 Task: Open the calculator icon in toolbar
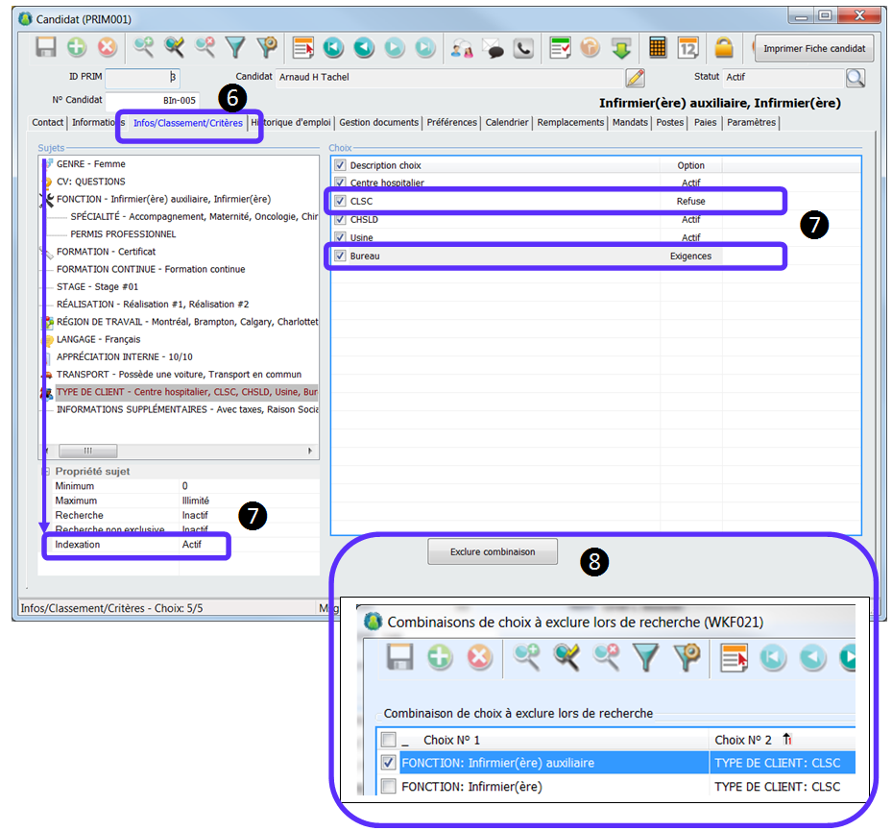pyautogui.click(x=658, y=47)
